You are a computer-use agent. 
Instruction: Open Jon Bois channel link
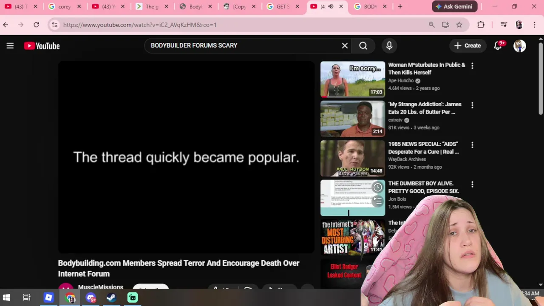[x=397, y=199]
